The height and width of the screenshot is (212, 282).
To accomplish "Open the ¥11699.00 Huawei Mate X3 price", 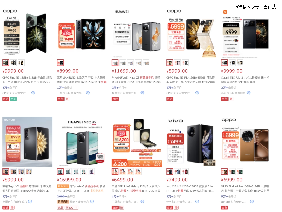I will coord(124,71).
